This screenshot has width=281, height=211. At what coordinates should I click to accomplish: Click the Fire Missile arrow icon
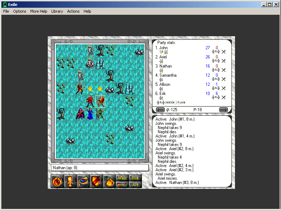point(122,185)
